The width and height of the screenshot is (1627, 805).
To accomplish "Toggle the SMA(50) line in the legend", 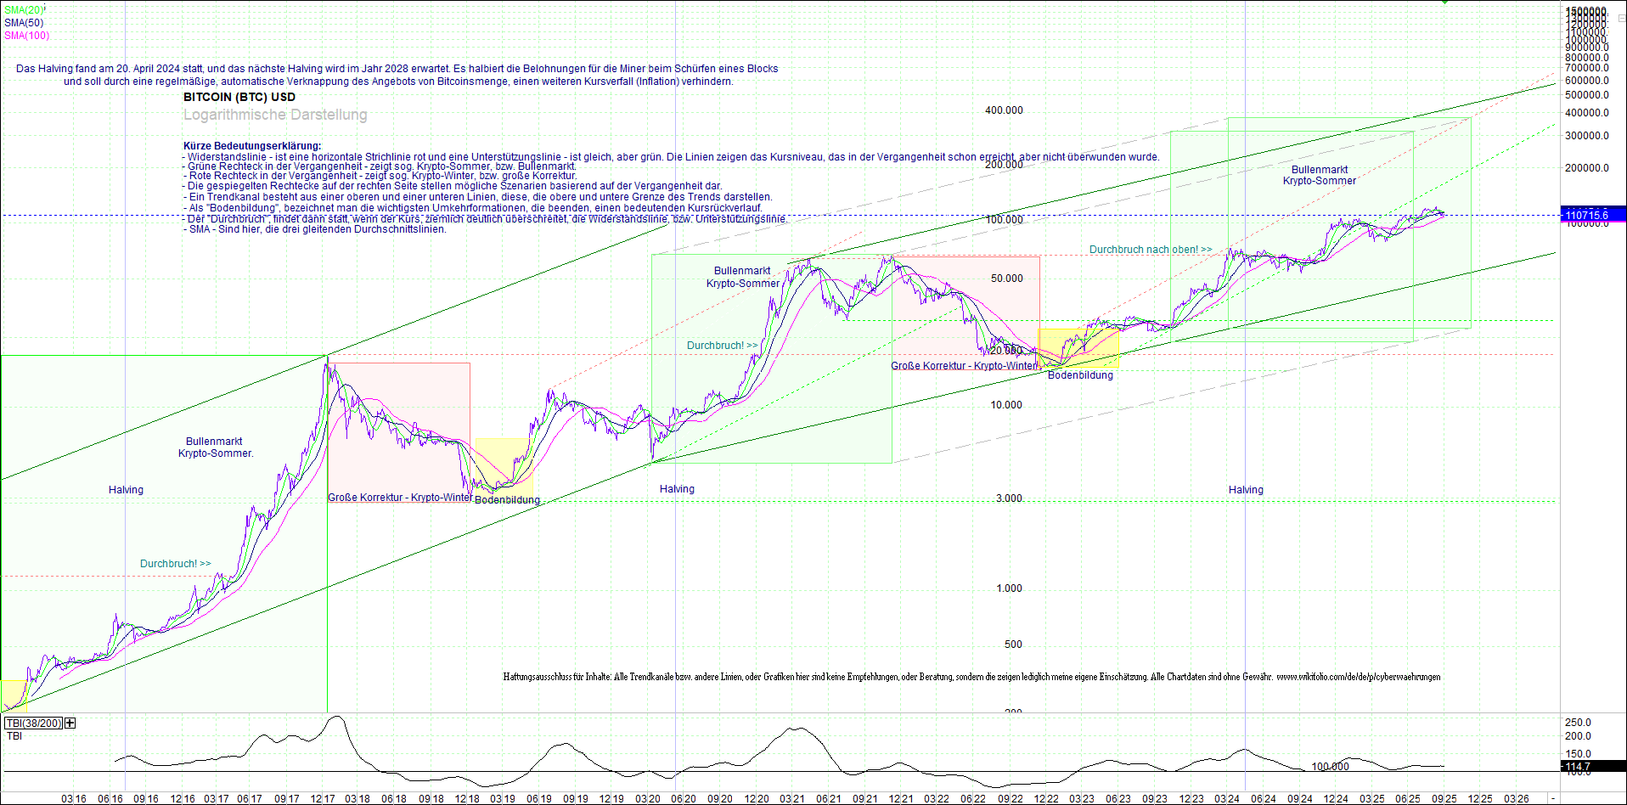I will 21,21.
